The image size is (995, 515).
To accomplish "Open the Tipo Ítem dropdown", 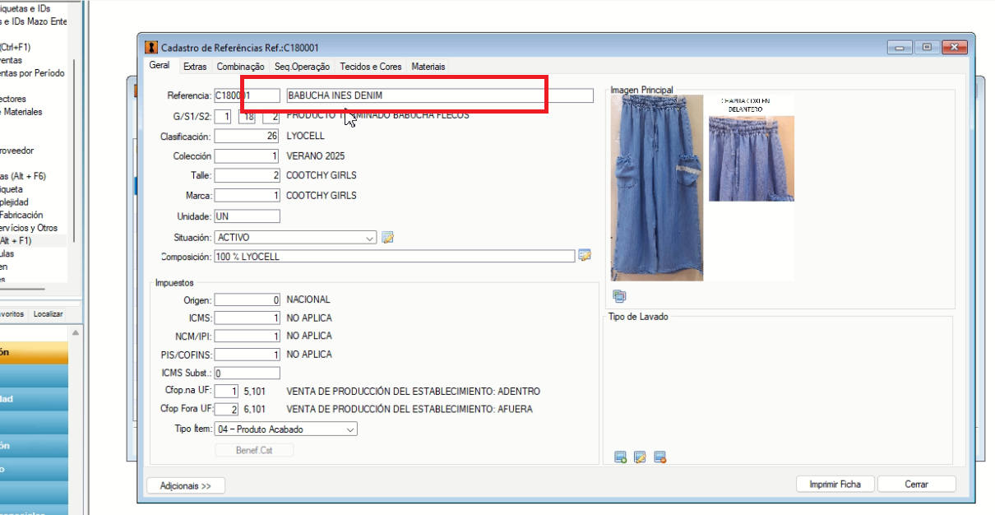I will 286,429.
